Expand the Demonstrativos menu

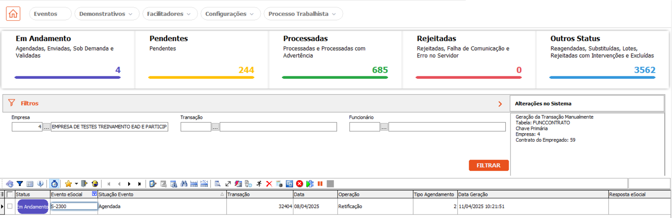point(106,14)
